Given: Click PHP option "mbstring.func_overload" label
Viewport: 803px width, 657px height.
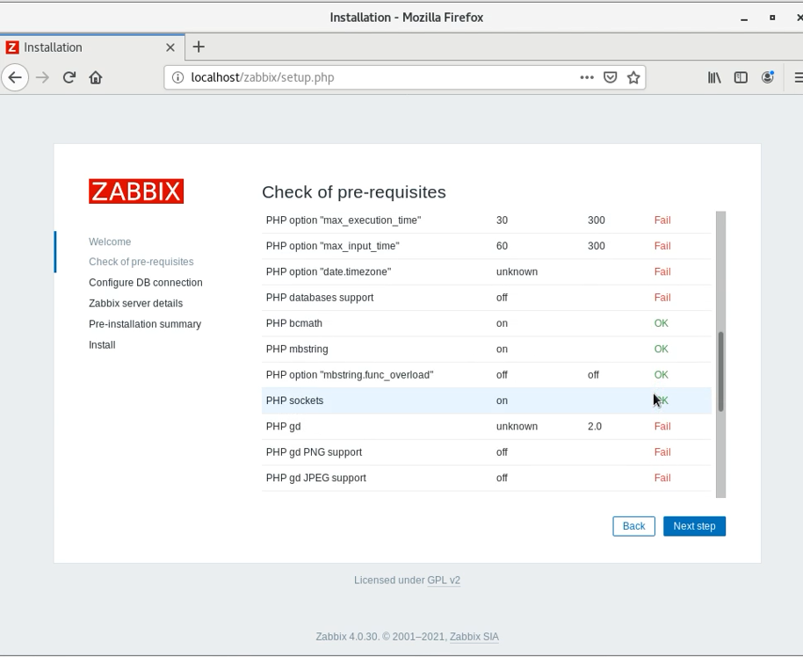Looking at the screenshot, I should click(x=350, y=375).
